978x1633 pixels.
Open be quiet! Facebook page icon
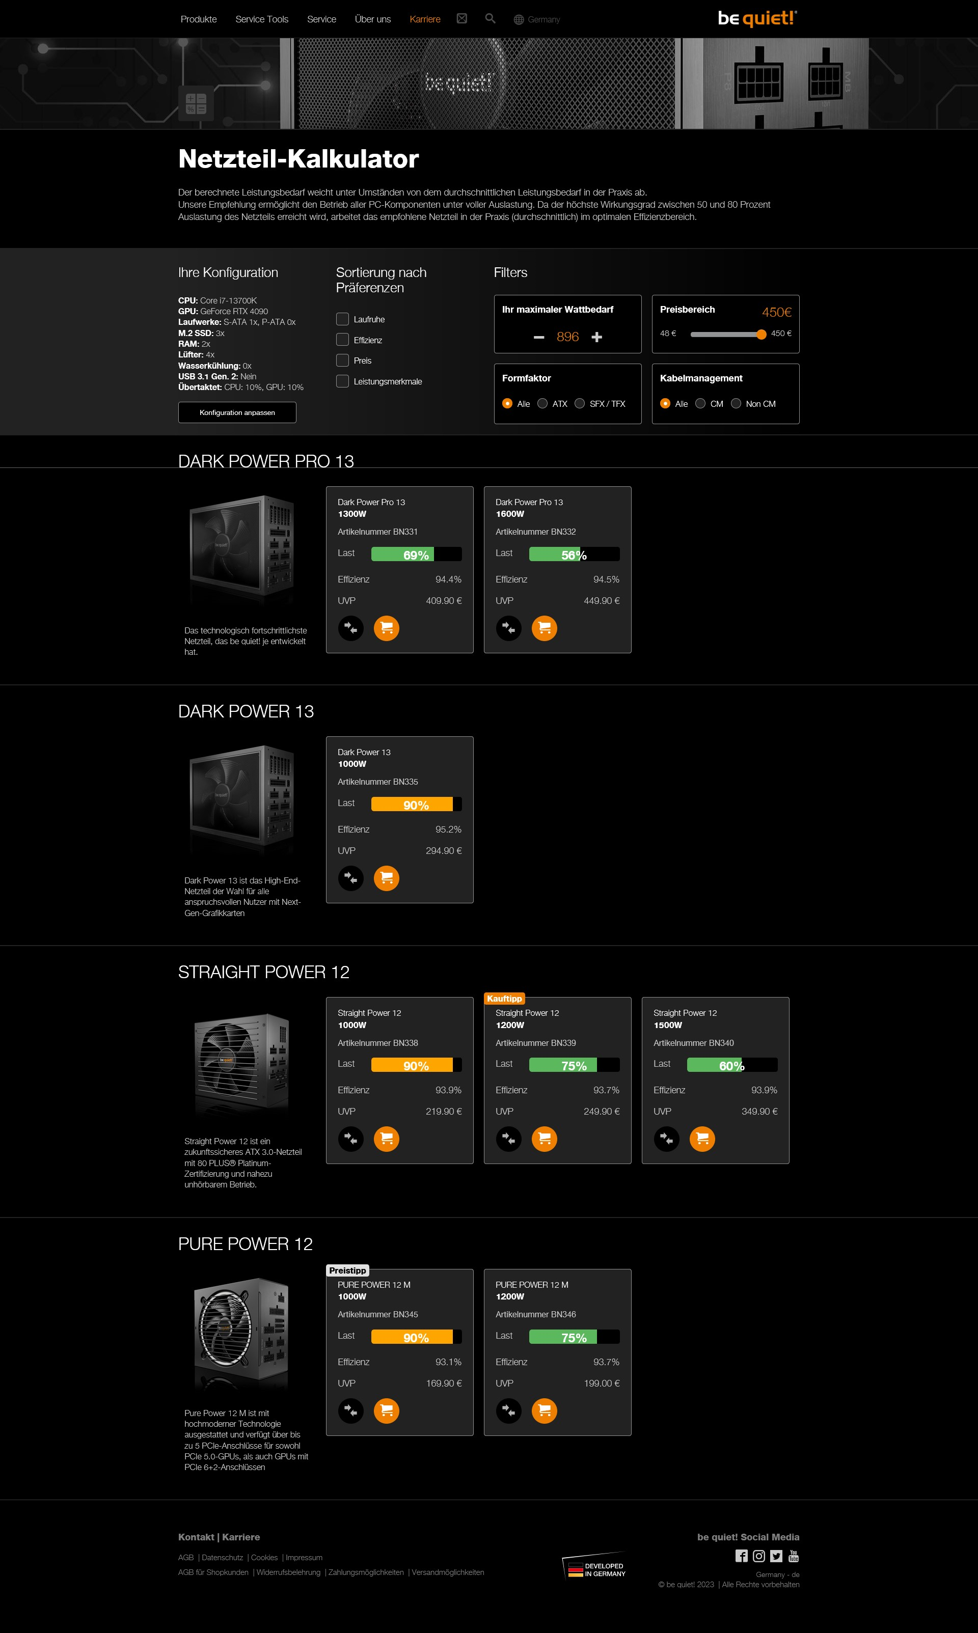[742, 1555]
